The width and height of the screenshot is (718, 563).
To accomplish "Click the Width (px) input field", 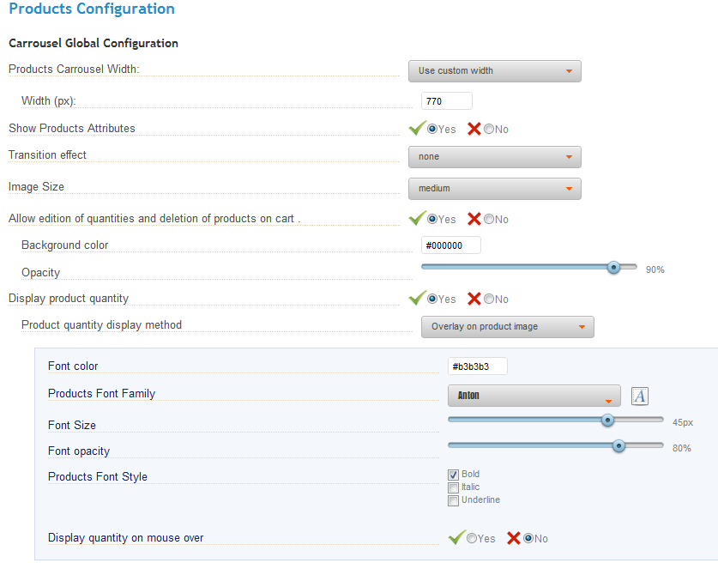I will coord(447,101).
